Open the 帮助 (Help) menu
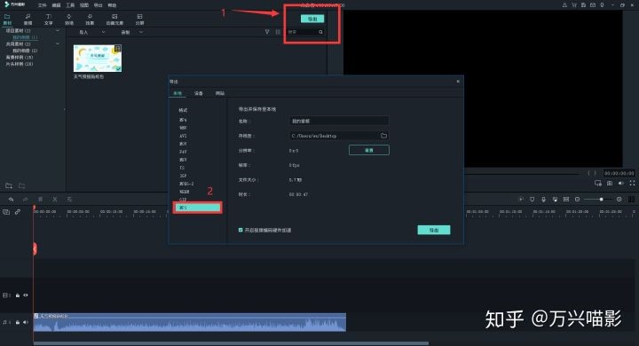The width and height of the screenshot is (639, 346). coord(112,5)
